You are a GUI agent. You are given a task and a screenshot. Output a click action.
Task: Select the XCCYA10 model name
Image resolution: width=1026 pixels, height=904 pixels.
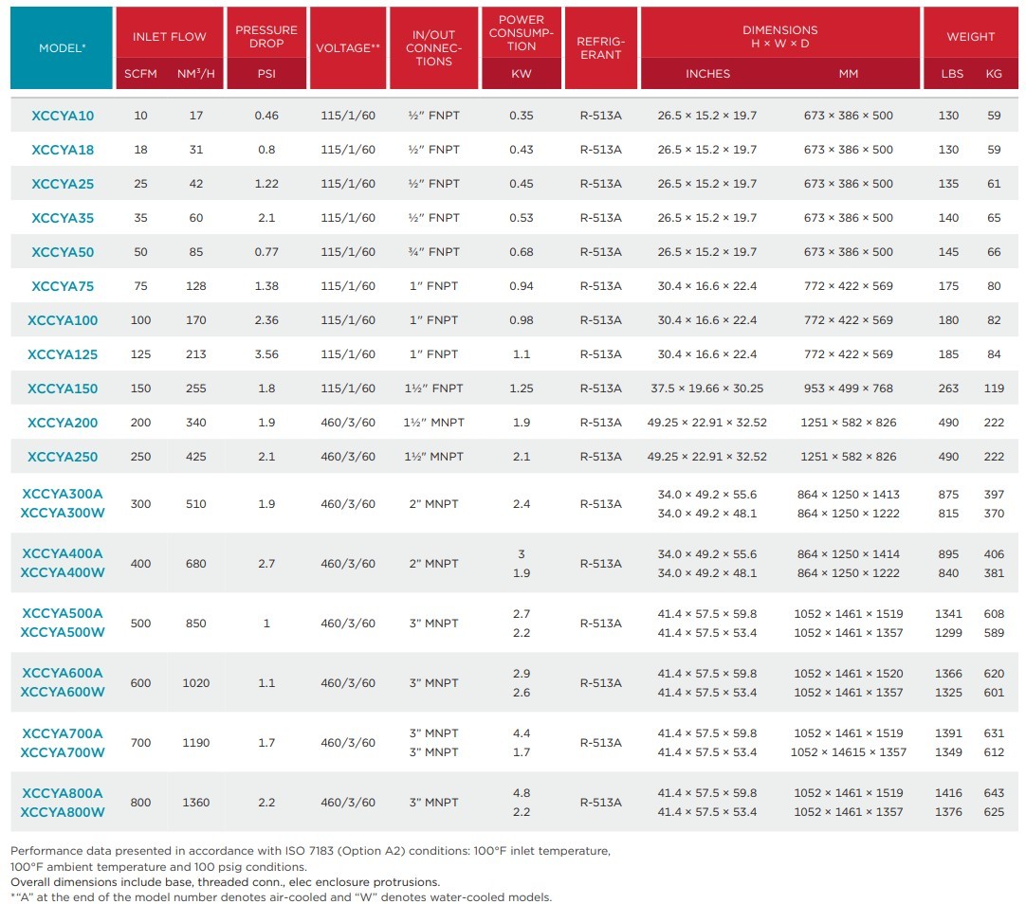63,116
